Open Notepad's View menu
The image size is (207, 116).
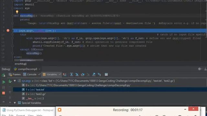tap(31, 115)
